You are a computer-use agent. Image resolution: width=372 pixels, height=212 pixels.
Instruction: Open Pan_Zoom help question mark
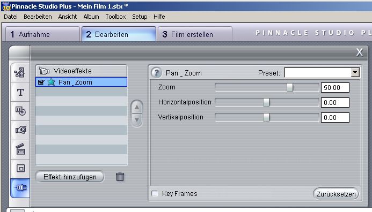point(156,73)
